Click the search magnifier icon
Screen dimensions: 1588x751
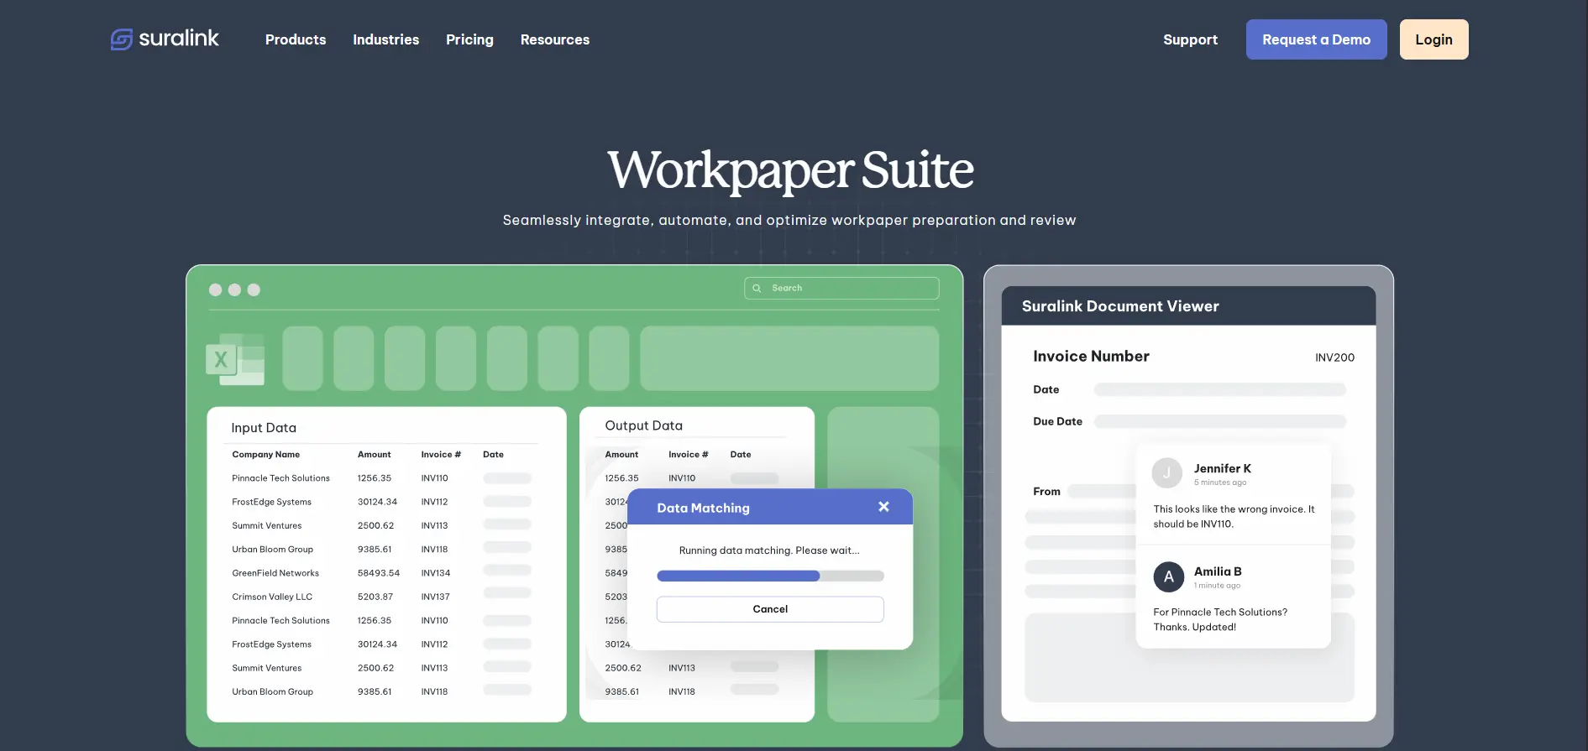tap(757, 288)
